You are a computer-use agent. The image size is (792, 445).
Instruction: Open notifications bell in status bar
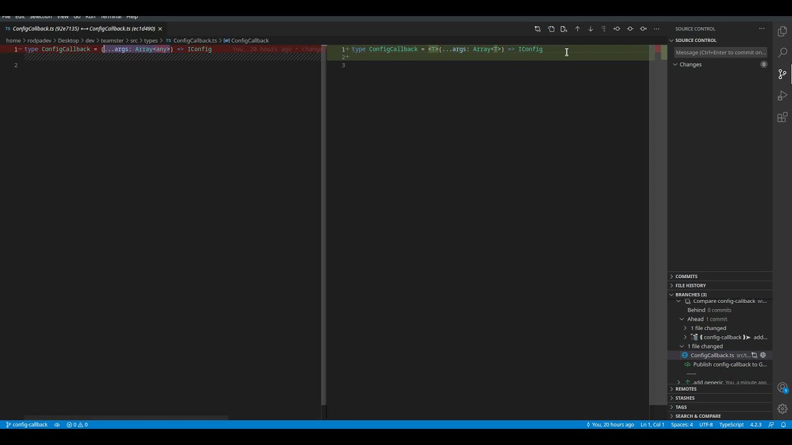coord(783,425)
